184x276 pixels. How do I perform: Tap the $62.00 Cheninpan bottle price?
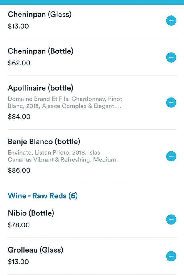coord(19,63)
